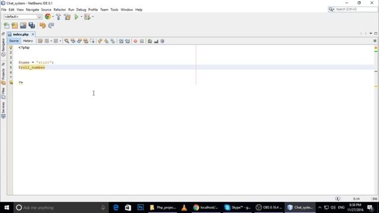
Task: Undo the last edit
Action: [43, 25]
